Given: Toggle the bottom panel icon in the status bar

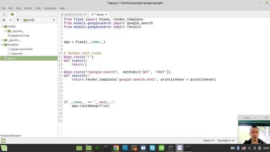Looking at the screenshot, I should [3, 141].
